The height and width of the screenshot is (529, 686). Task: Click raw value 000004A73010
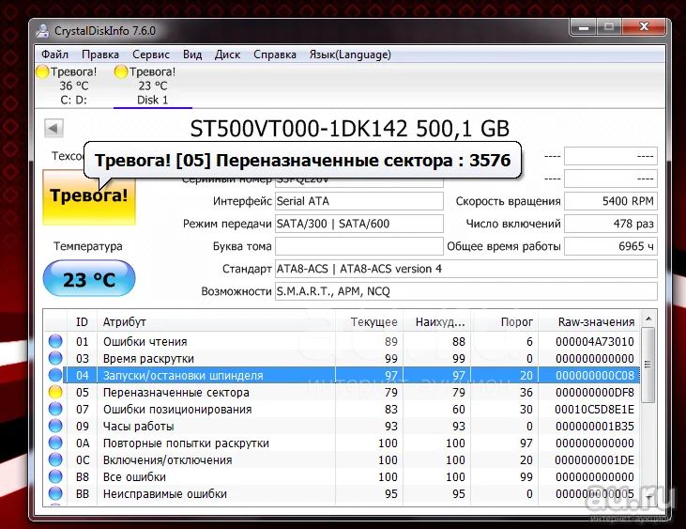coord(595,341)
